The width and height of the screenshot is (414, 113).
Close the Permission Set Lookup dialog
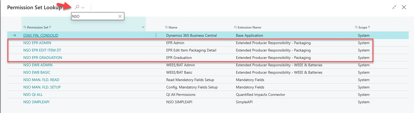(404, 7)
